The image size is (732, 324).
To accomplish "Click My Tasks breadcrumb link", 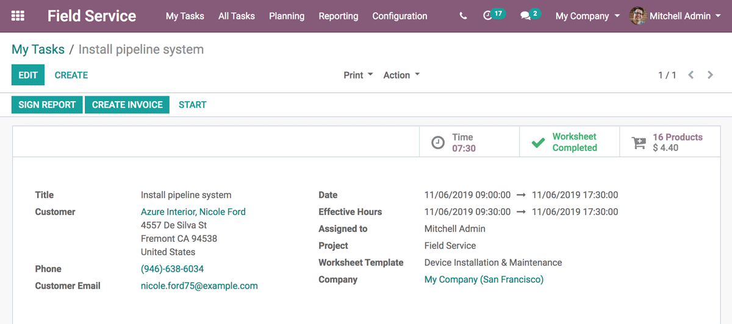I will 38,49.
